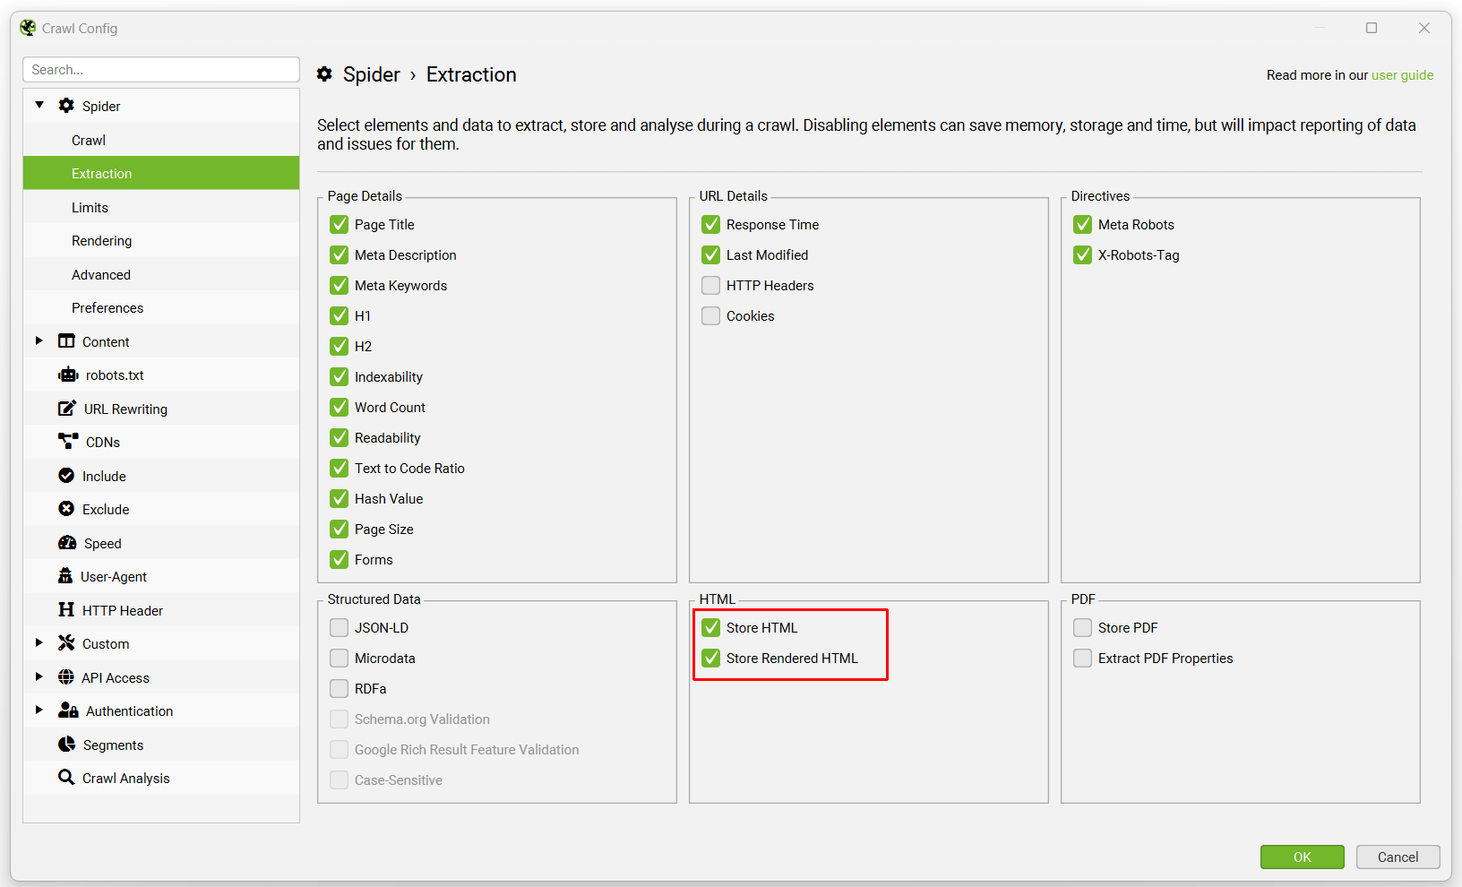The width and height of the screenshot is (1462, 887).
Task: Uncheck the Page Size checkbox
Action: (x=339, y=529)
